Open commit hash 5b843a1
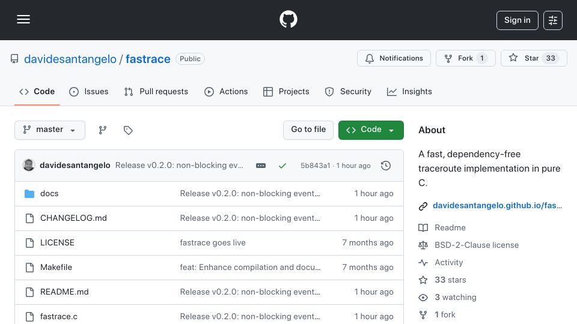Image resolution: width=577 pixels, height=324 pixels. [x=316, y=166]
